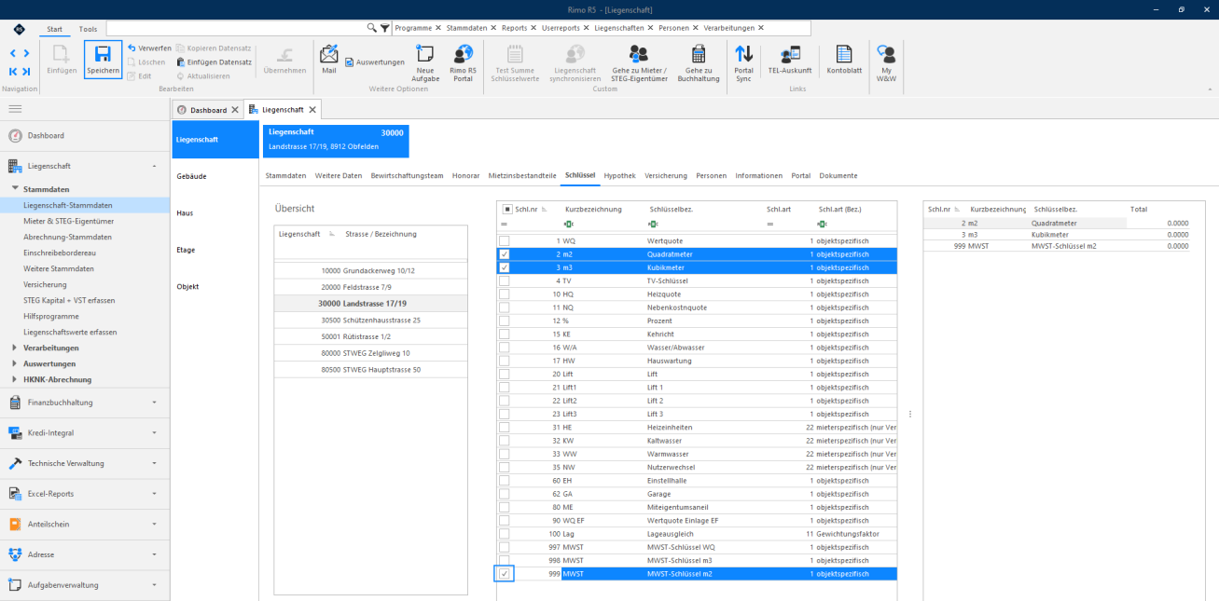1219x601 pixels.
Task: Click the ribbon search input field
Action: pyautogui.click(x=236, y=28)
